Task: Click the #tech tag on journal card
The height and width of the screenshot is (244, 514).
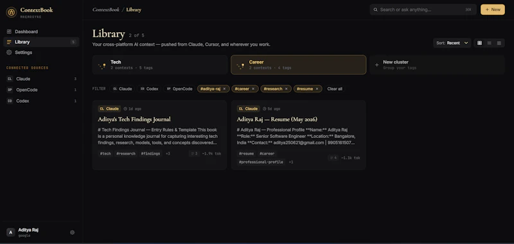Action: 105,153
